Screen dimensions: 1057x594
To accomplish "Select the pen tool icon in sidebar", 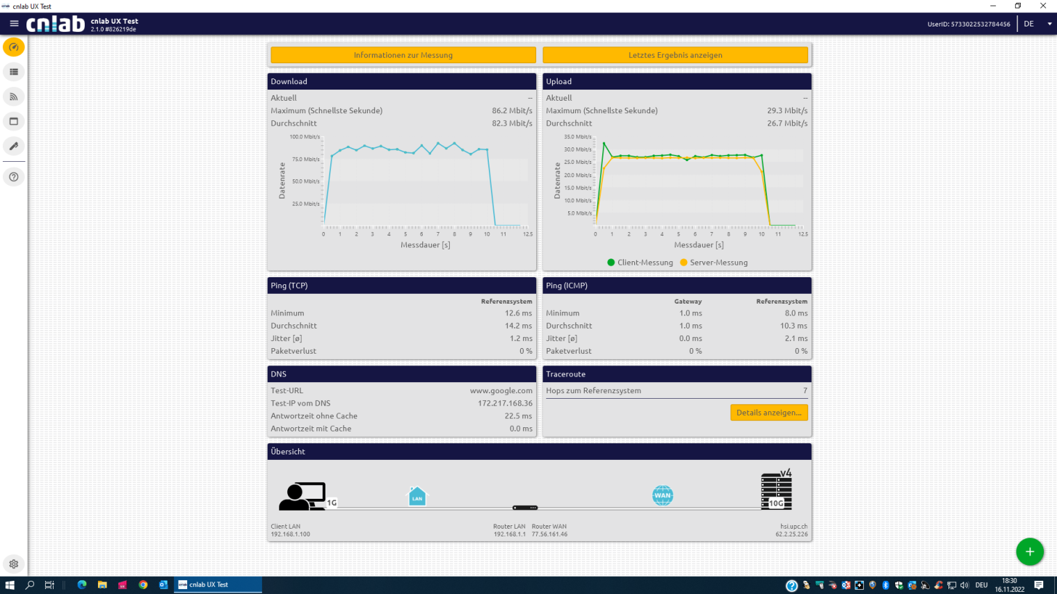I will coord(14,146).
